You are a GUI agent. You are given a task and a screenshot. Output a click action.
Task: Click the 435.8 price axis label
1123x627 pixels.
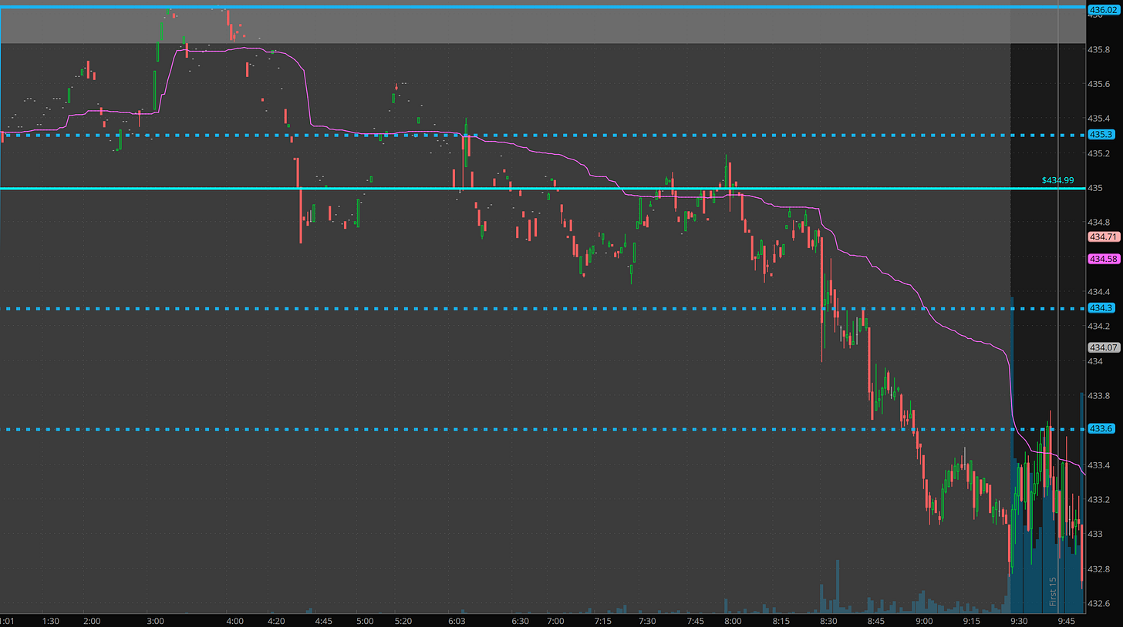point(1098,49)
